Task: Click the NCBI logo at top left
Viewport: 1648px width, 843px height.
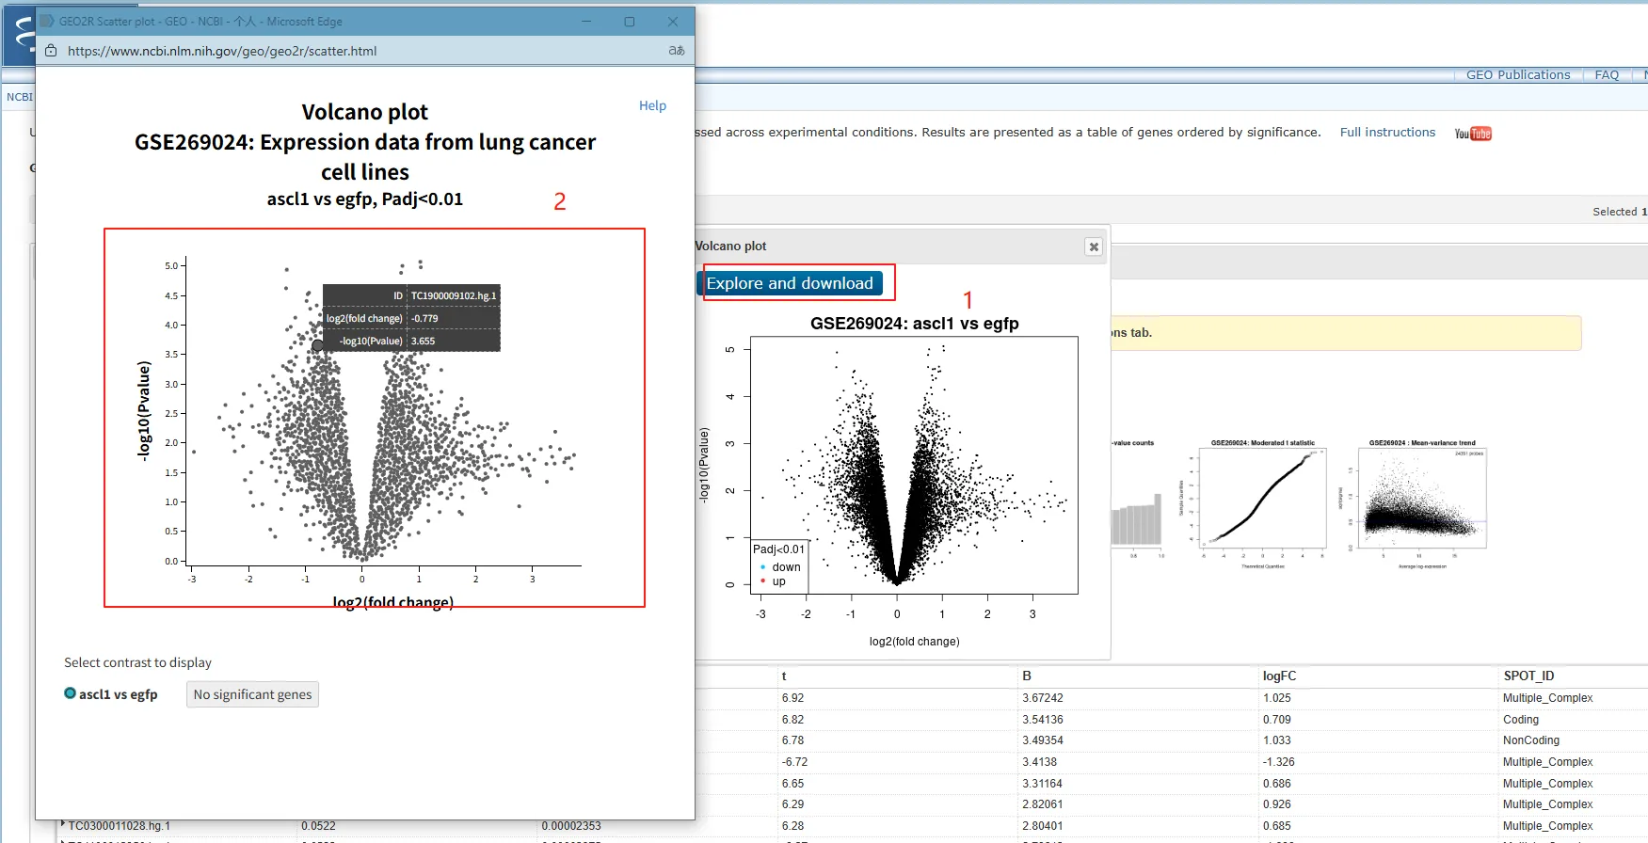Action: [19, 38]
